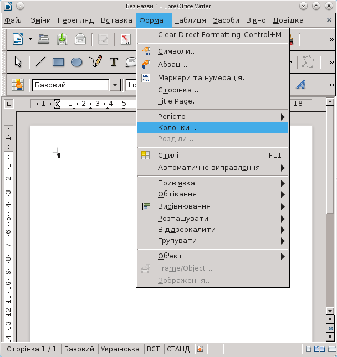Choose Абзац… in Format menu
Image resolution: width=337 pixels, height=357 pixels.
[x=213, y=65]
